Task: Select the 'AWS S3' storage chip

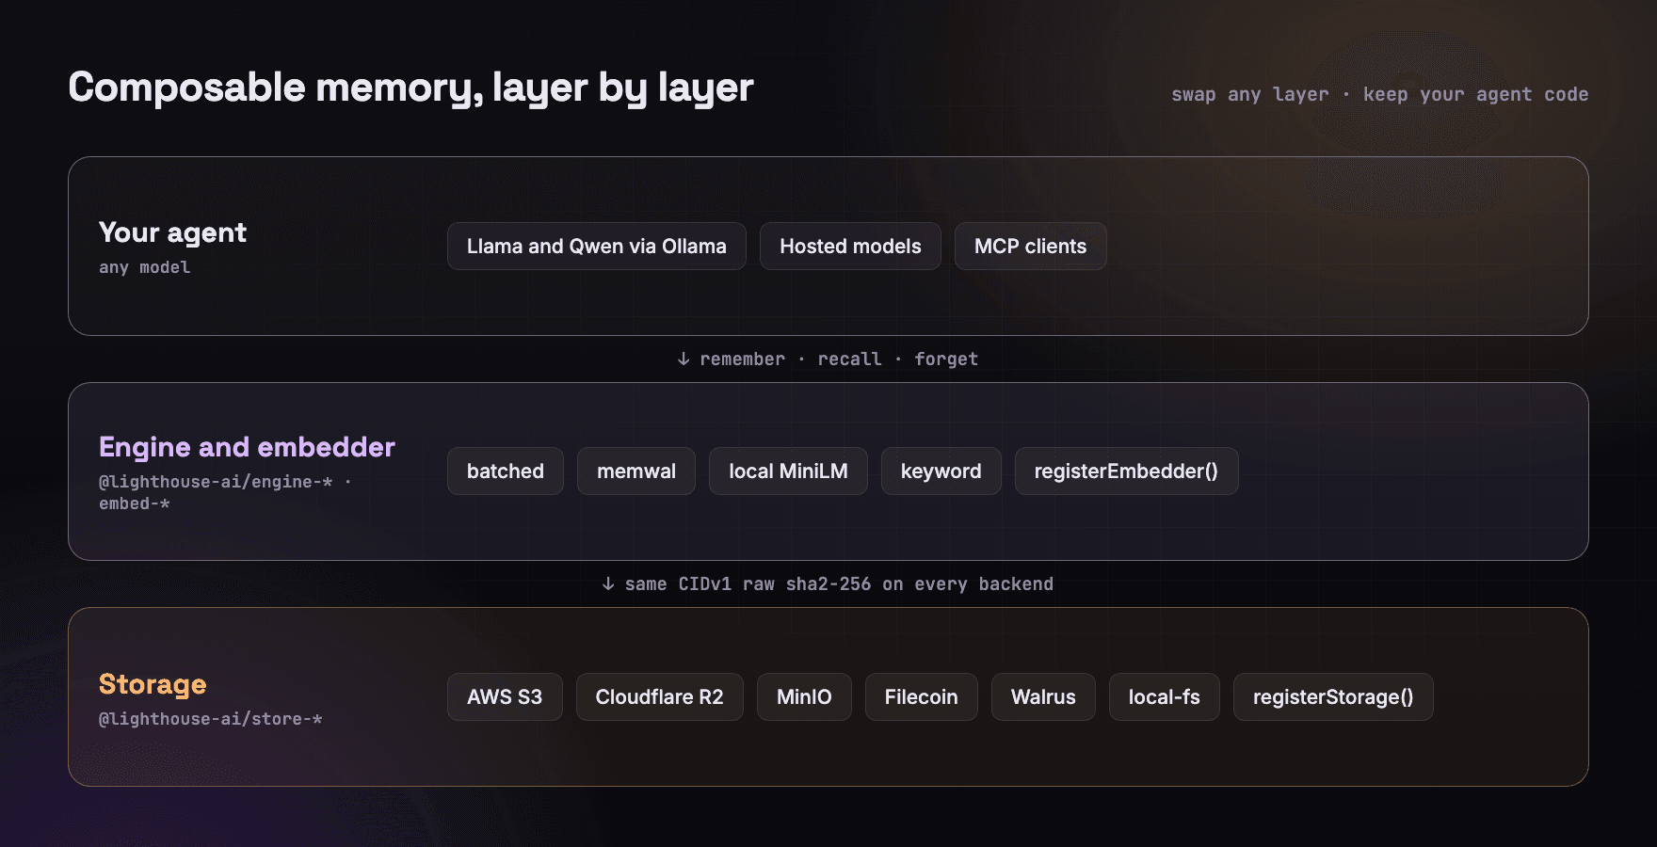Action: coord(505,697)
